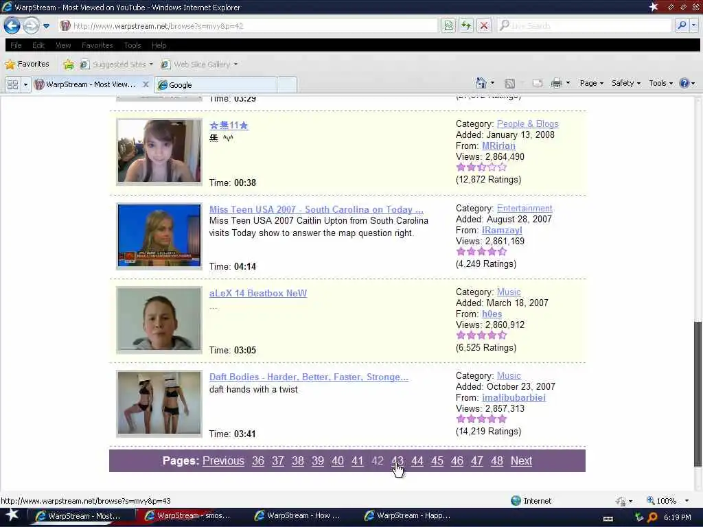Go to results page 48
Viewport: 703px width, 527px height.
497,460
